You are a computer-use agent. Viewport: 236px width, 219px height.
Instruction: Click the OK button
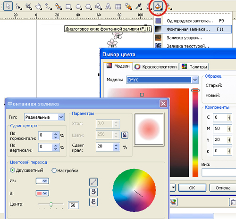[x=192, y=188]
